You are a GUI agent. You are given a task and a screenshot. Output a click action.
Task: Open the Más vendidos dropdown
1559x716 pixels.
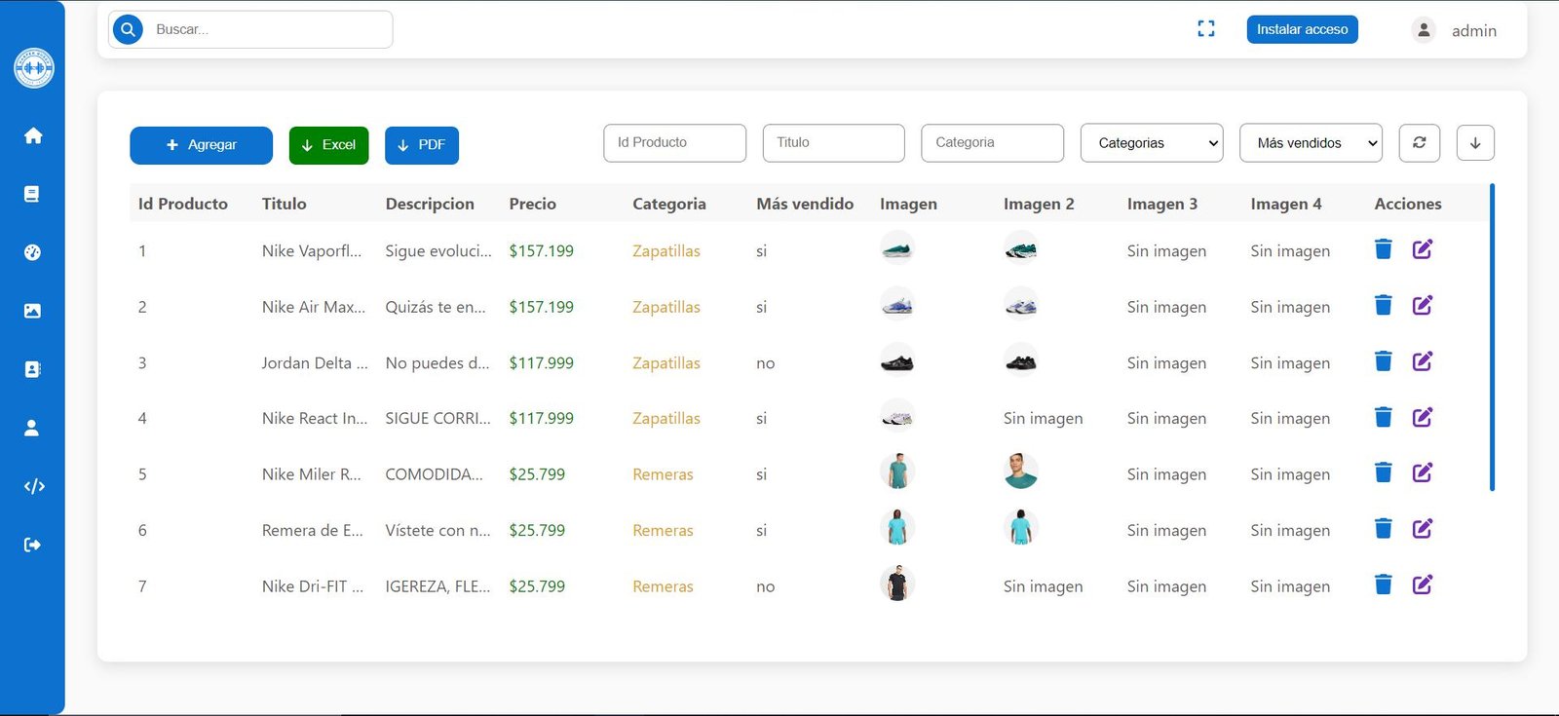click(x=1310, y=143)
